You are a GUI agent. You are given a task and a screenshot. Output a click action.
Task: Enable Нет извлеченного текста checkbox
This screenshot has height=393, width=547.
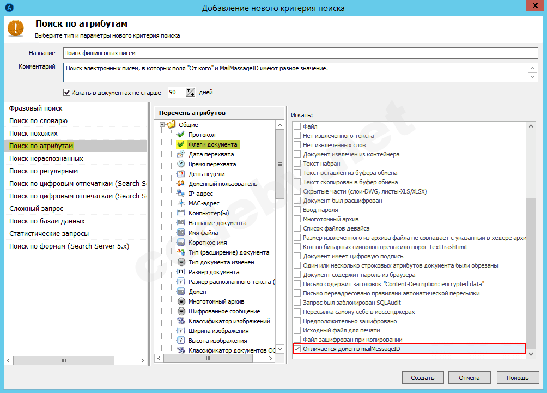point(297,135)
